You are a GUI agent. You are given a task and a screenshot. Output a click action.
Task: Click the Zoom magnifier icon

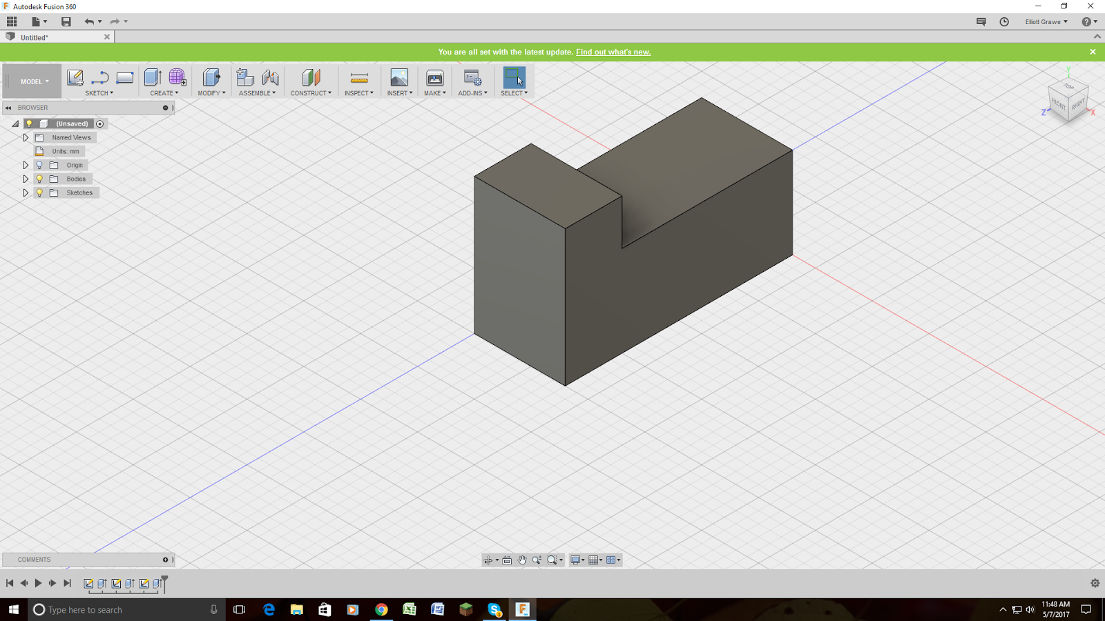[537, 560]
